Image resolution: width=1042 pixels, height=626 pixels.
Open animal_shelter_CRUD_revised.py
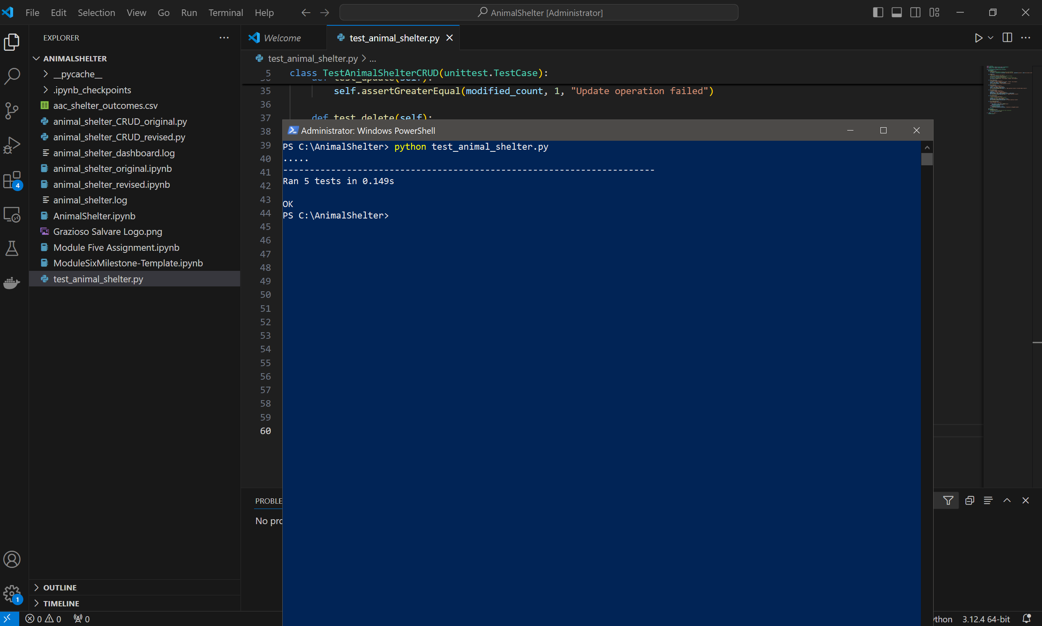pos(119,137)
